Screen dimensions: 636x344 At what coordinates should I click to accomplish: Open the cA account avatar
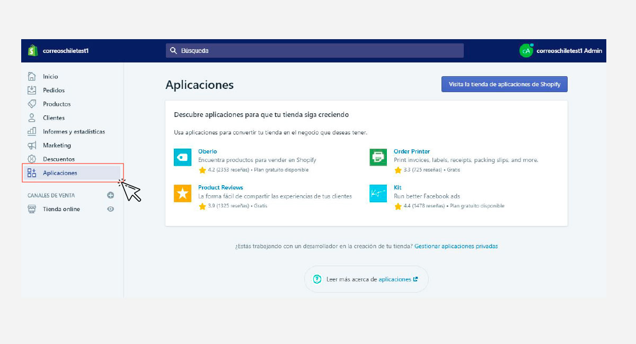pos(526,51)
